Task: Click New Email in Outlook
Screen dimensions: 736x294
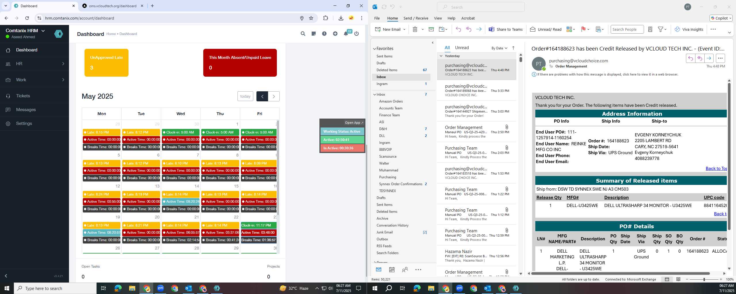Action: point(388,29)
